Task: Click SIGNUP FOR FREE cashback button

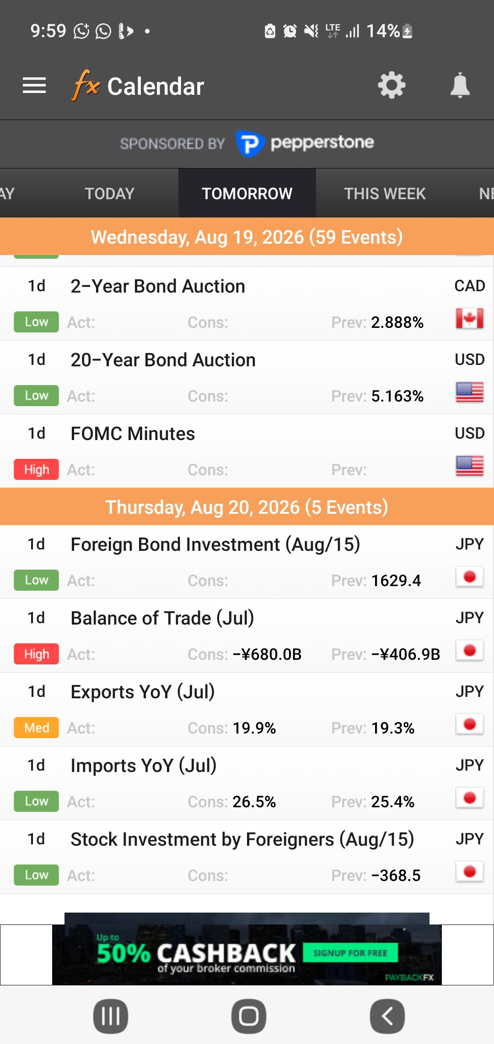Action: pyautogui.click(x=350, y=953)
